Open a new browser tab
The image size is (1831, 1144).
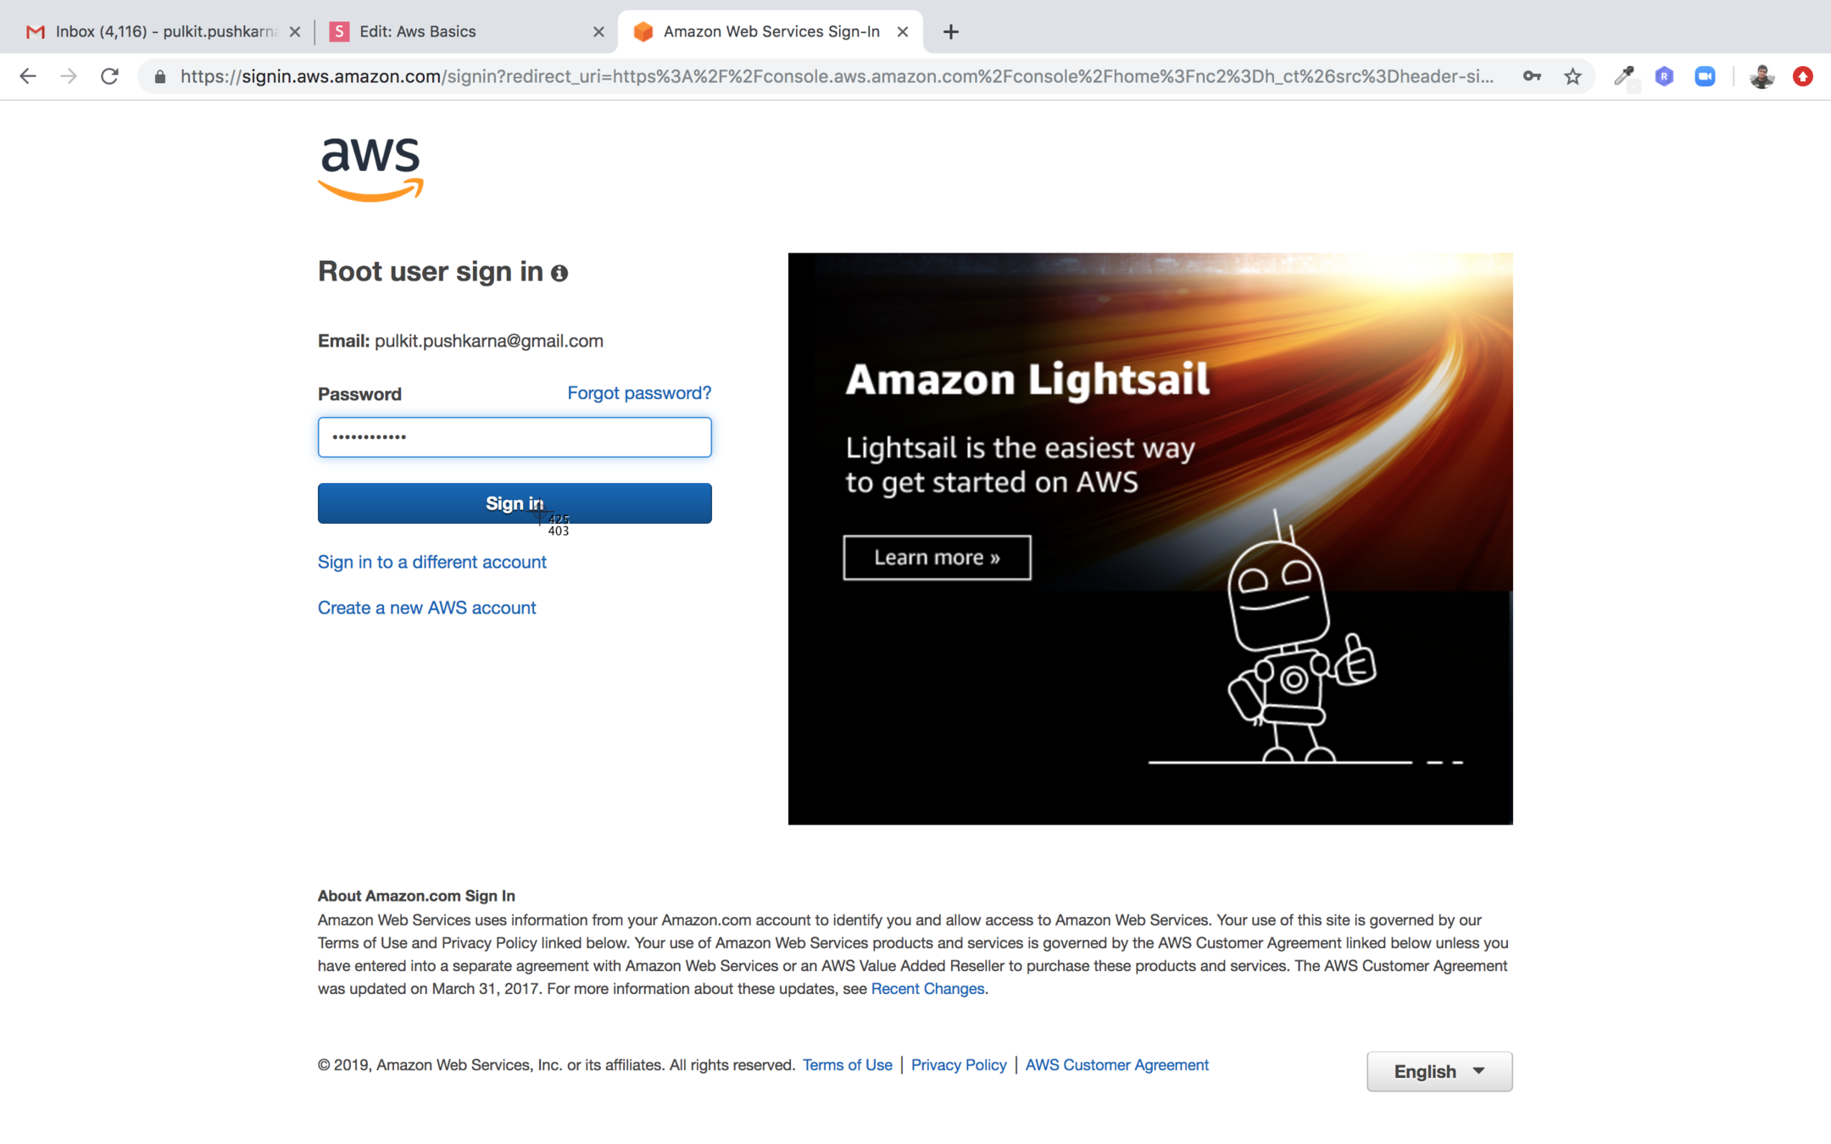(951, 31)
